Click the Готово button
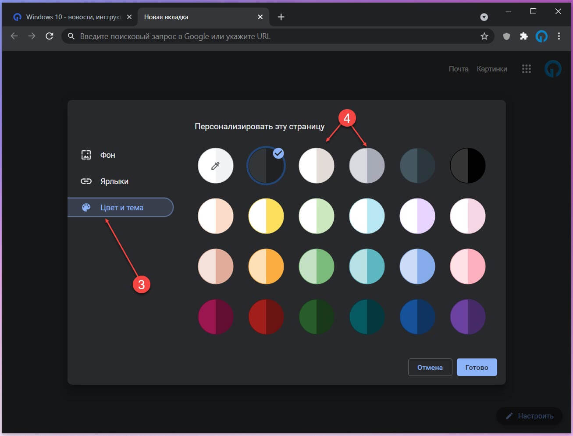The height and width of the screenshot is (436, 573). tap(477, 367)
